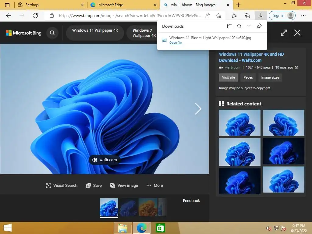Open bottom-right Related content thumbnail
This screenshot has width=312, height=234.
point(284,179)
